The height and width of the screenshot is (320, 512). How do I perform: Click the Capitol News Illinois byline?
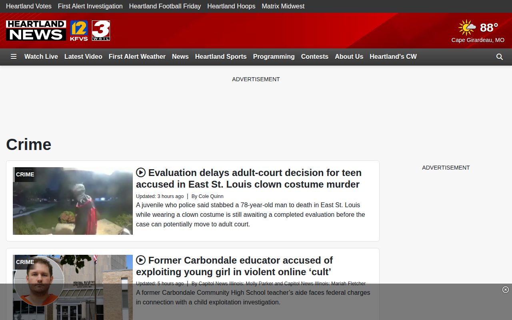[278, 284]
